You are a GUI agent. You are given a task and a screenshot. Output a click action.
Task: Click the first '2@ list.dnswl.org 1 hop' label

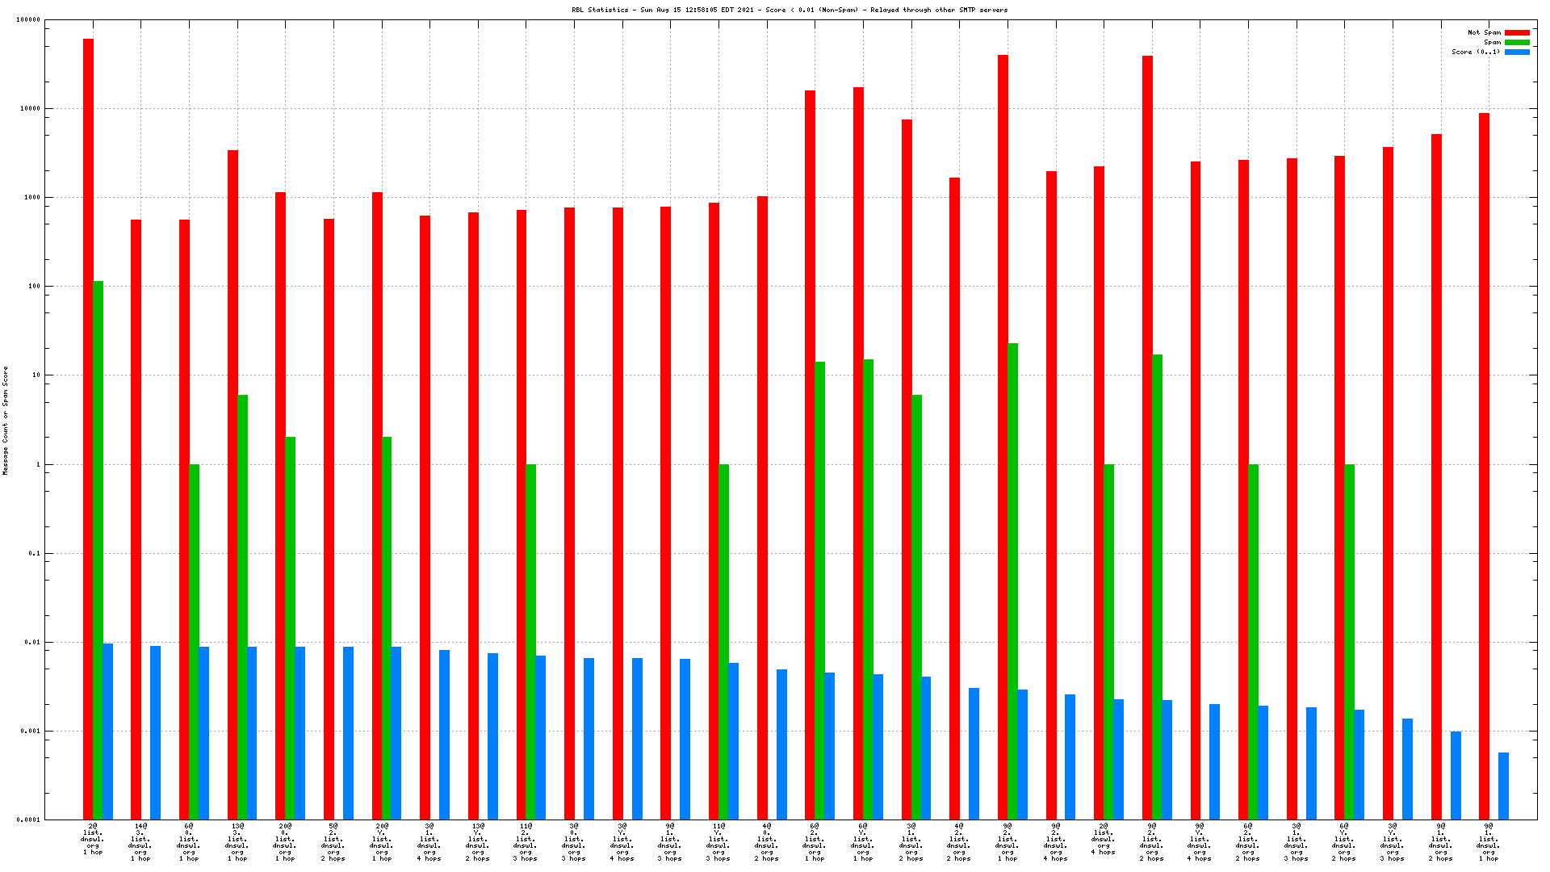[93, 839]
